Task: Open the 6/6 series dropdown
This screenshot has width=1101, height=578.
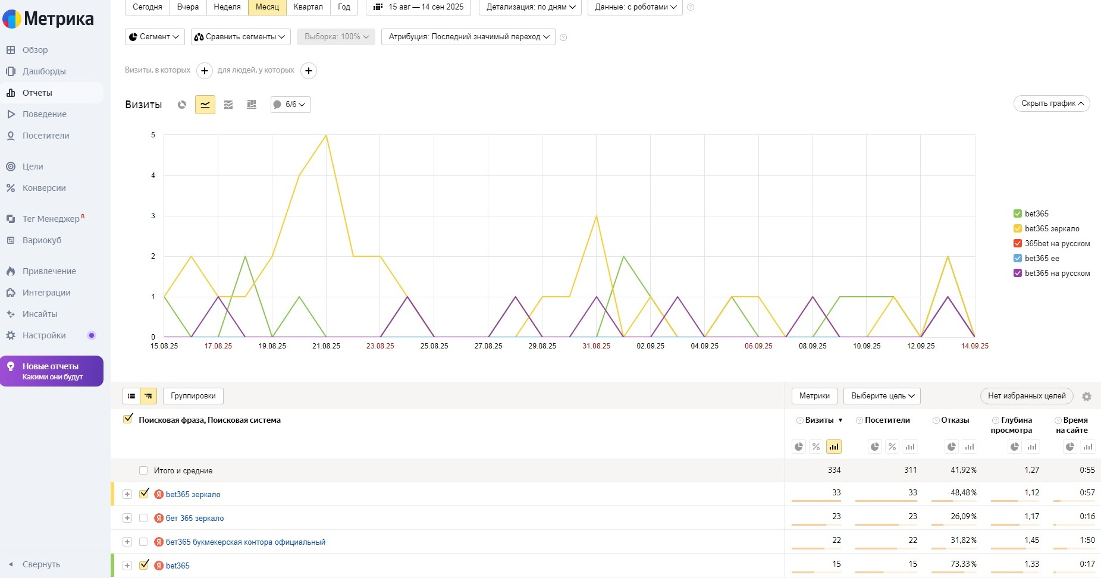Action: point(291,105)
